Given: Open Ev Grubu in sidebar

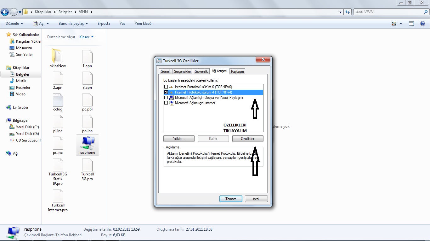Looking at the screenshot, I should click(x=17, y=107).
